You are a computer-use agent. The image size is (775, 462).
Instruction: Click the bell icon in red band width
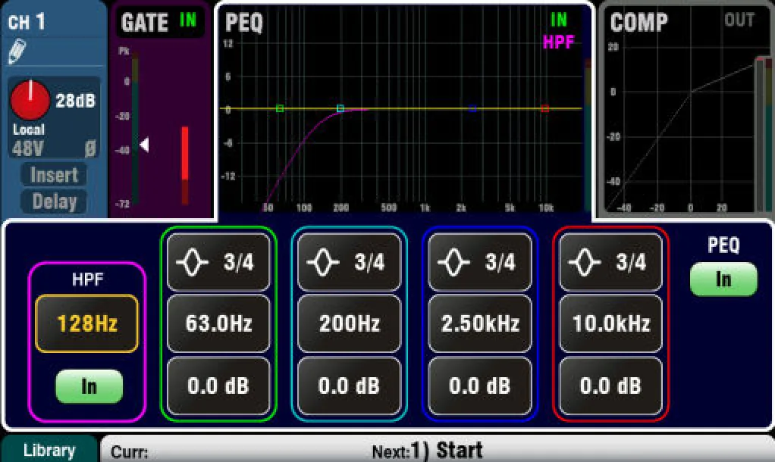pos(585,261)
